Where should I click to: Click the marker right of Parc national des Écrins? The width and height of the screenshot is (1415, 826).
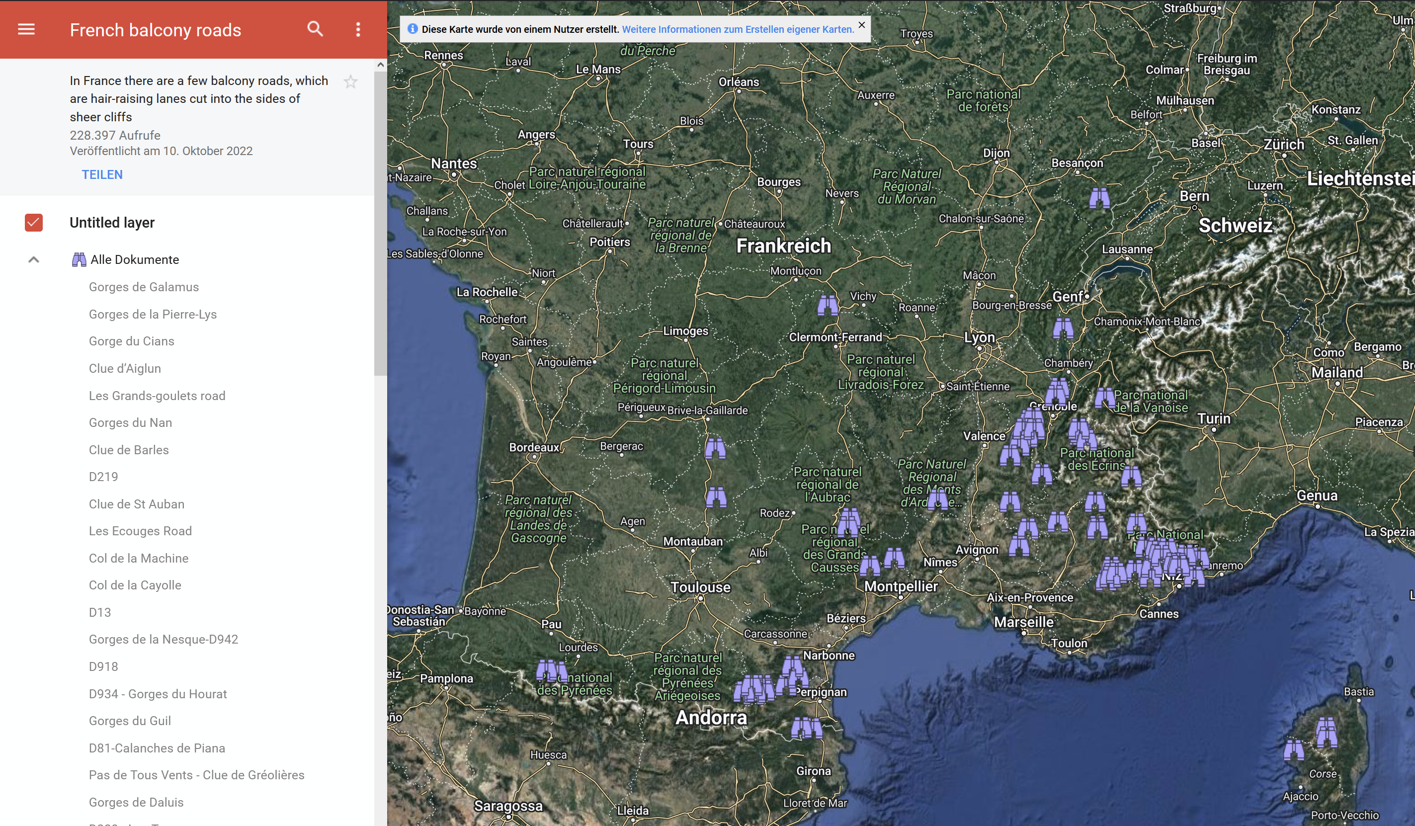click(1131, 476)
